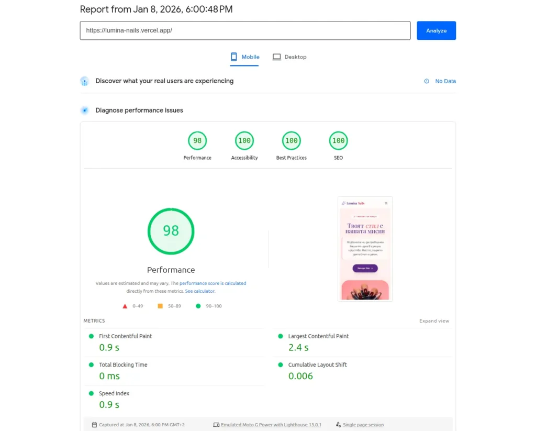
Task: Open the Expand view control
Action: [434, 321]
